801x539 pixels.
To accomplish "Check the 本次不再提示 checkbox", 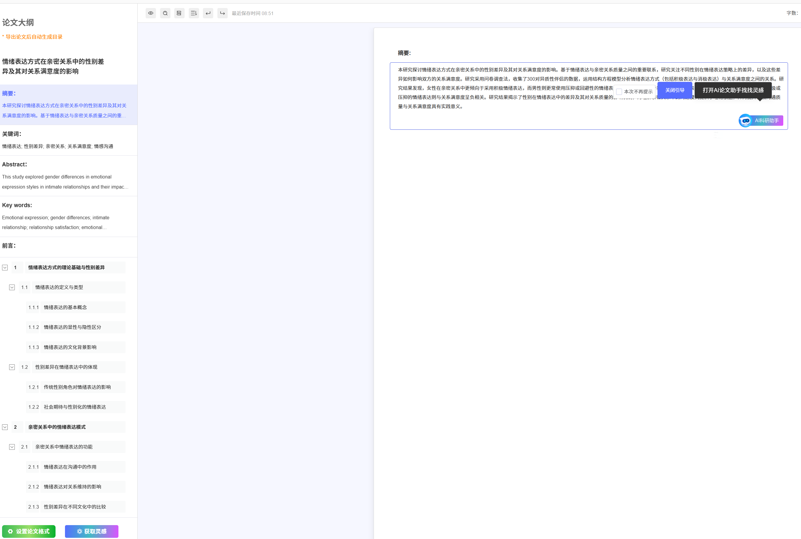I will point(619,92).
